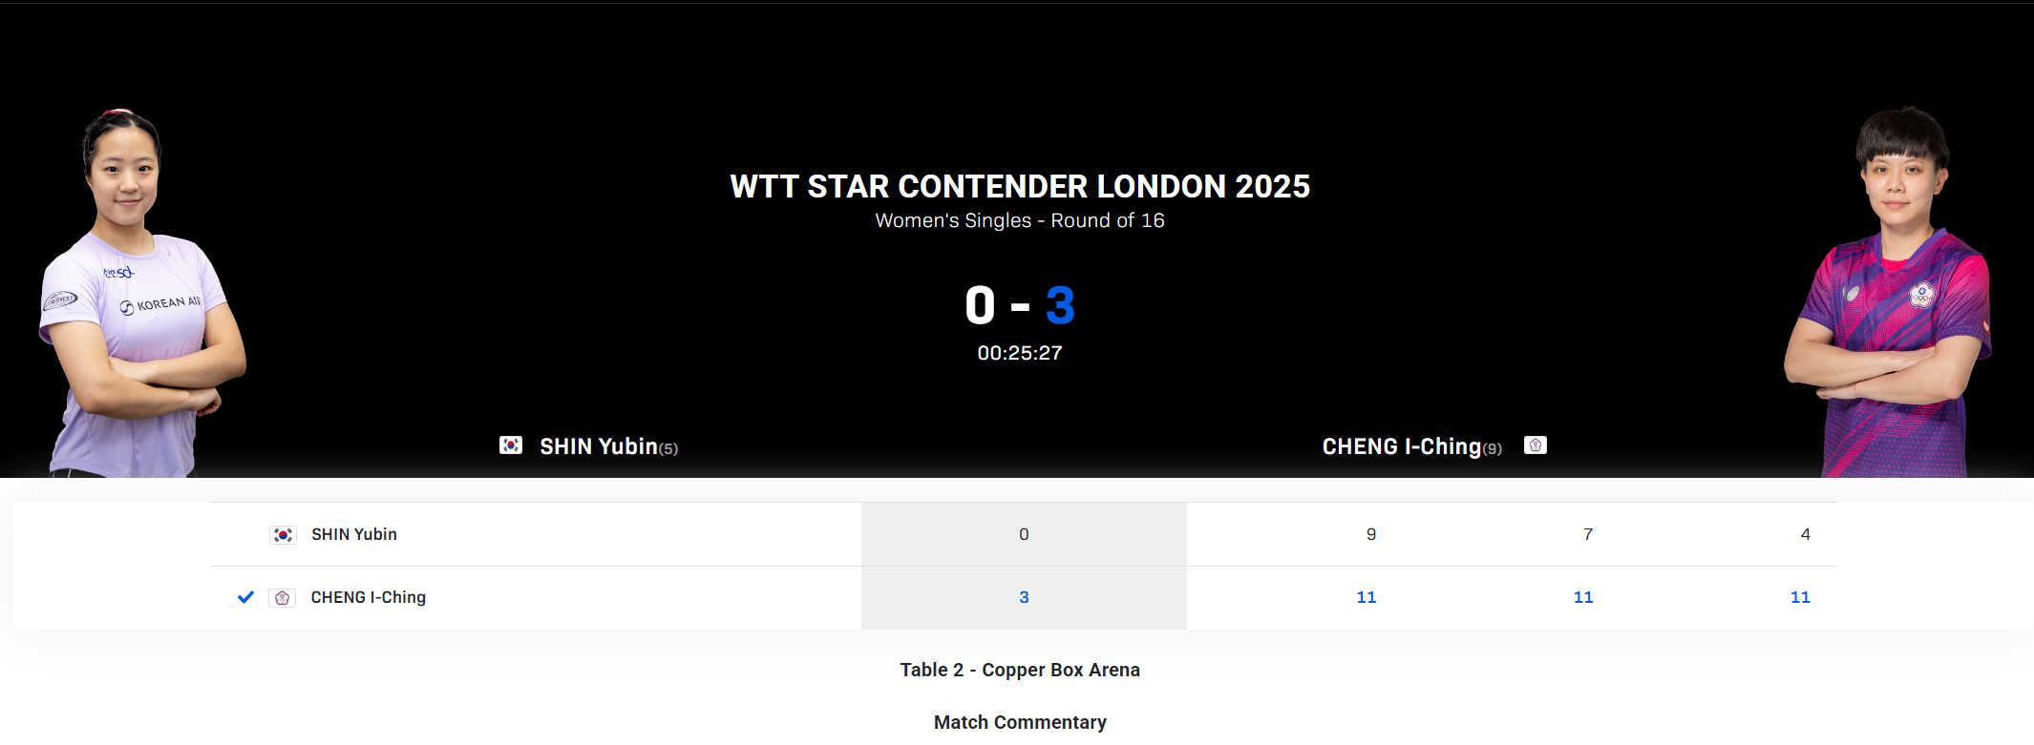Click the South Korea flag in the score table

tap(283, 535)
